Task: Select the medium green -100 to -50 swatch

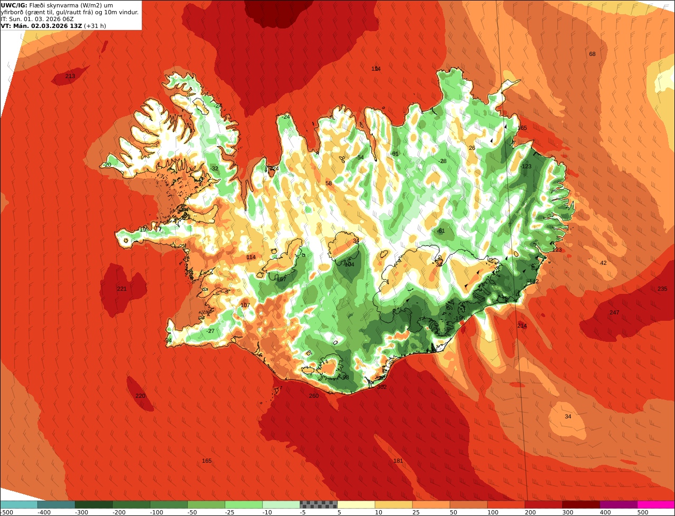Action: click(x=169, y=504)
